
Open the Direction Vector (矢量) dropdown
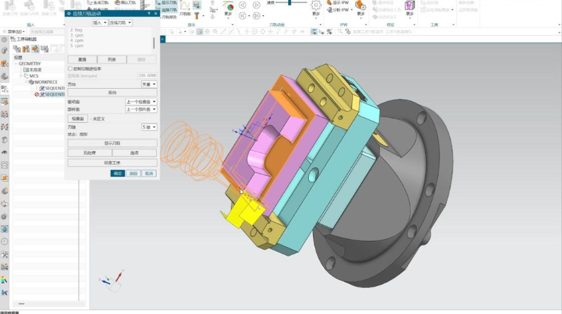tap(149, 84)
